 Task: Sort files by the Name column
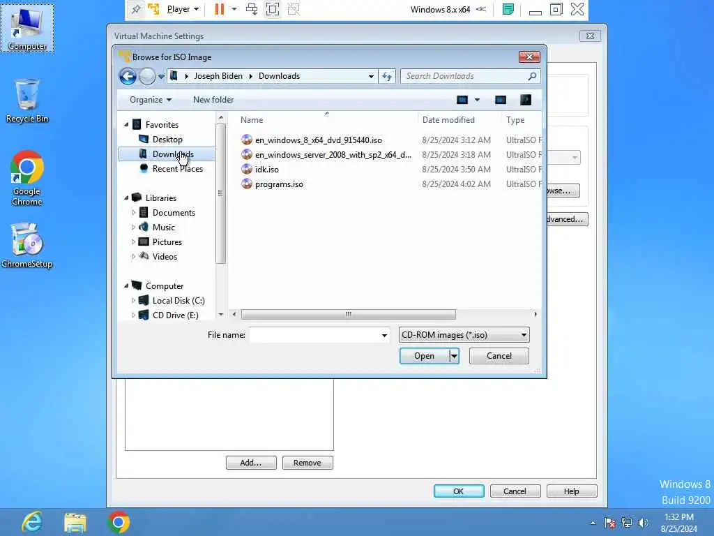(252, 120)
